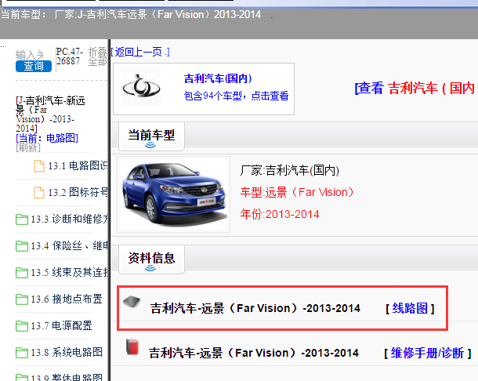
Task: Select the 当前车型 tab
Action: [151, 136]
